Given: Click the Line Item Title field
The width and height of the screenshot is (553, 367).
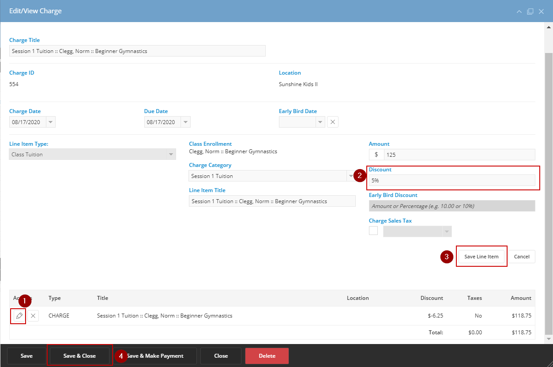Looking at the screenshot, I should point(272,201).
